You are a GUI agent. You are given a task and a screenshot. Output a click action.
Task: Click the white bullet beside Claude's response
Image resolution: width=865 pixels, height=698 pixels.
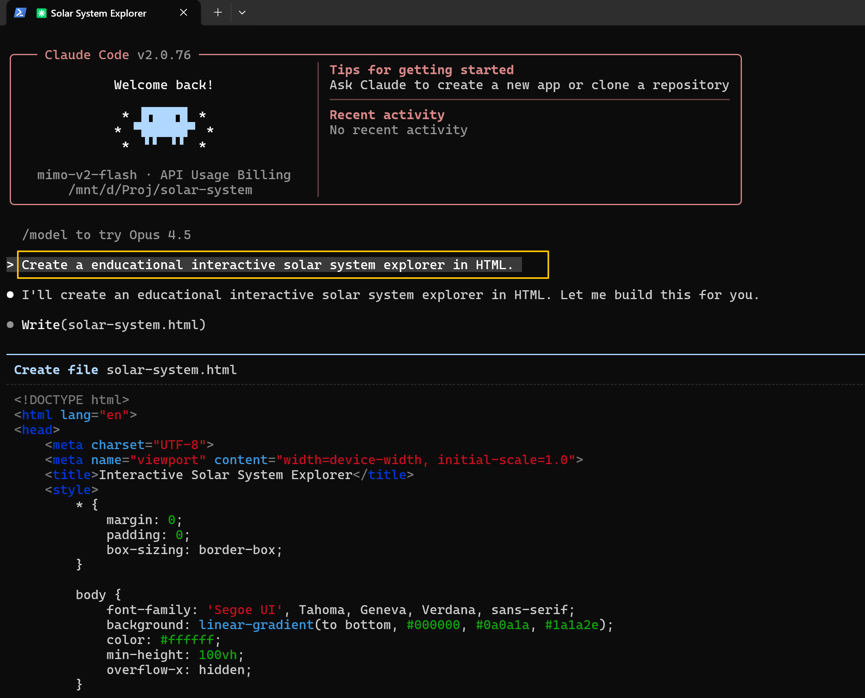(x=11, y=295)
